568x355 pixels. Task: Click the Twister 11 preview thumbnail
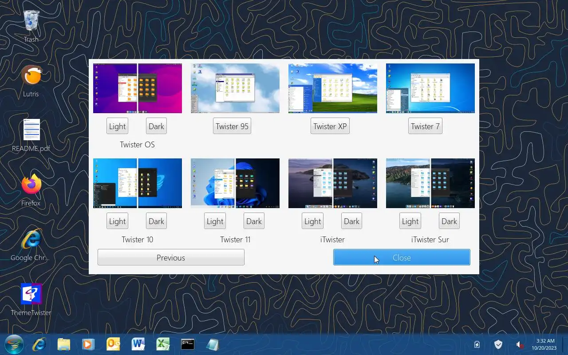coord(235,183)
